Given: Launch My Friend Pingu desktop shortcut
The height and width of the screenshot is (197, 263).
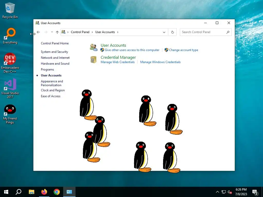Looking at the screenshot, I should click(10, 114).
